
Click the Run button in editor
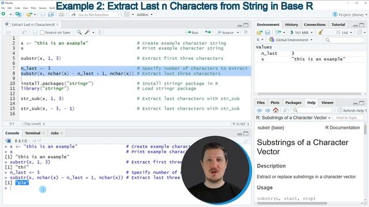(192, 32)
